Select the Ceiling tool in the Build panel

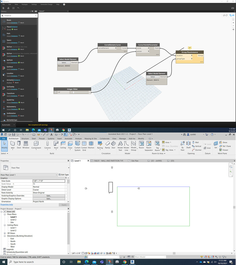point(63,145)
